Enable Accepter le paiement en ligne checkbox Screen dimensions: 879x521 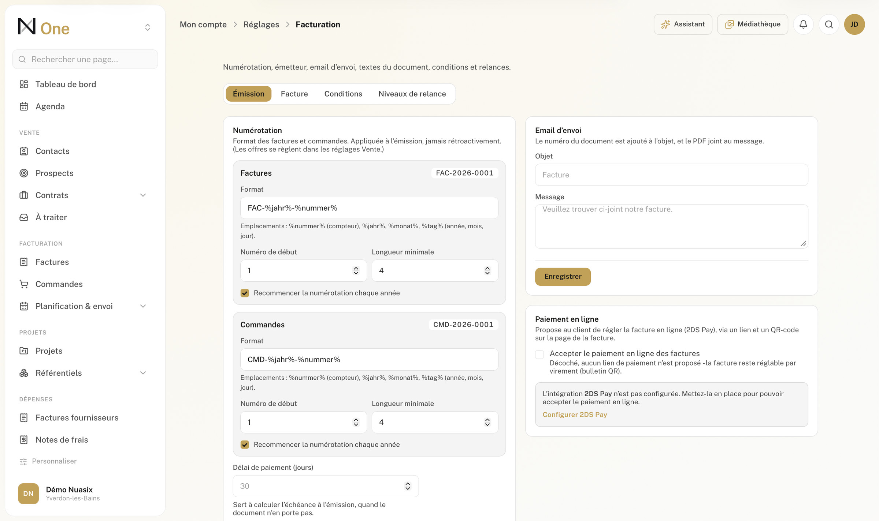pyautogui.click(x=539, y=354)
